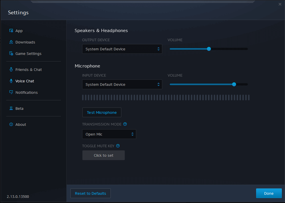Screen dimensions: 285x203
Task: Click the Friends & Chat icon
Action: [x=11, y=70]
